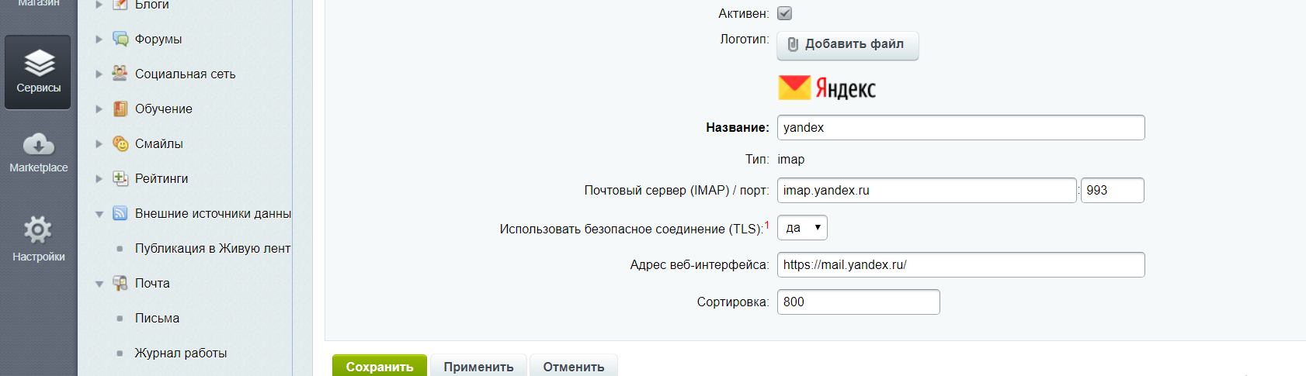The image size is (1306, 376).
Task: Click the Обучение book icon
Action: click(120, 109)
